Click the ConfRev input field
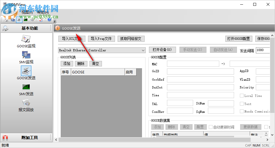The width and height of the screenshot is (275, 148). [x=180, y=111]
